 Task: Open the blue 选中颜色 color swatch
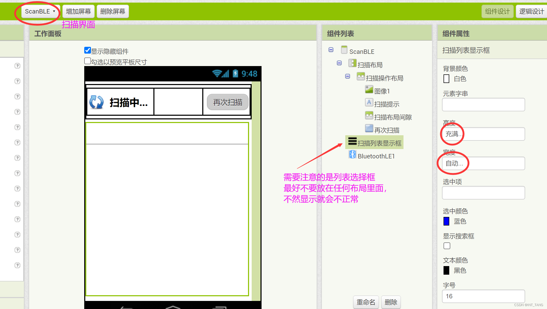coord(446,221)
